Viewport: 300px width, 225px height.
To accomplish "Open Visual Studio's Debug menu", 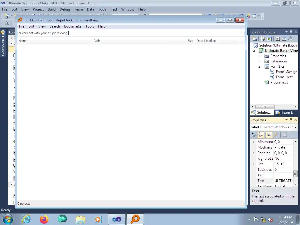I will [x=65, y=9].
